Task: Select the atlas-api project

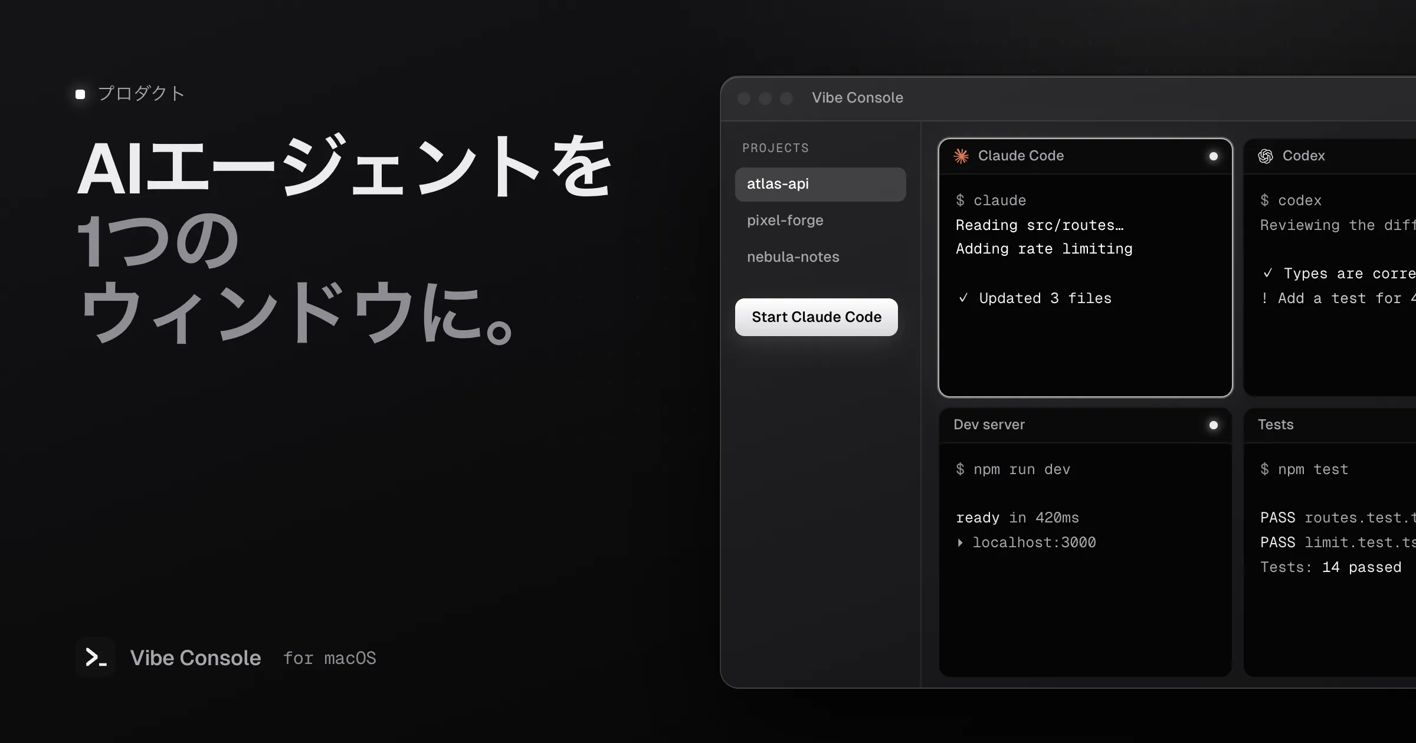Action: [820, 184]
